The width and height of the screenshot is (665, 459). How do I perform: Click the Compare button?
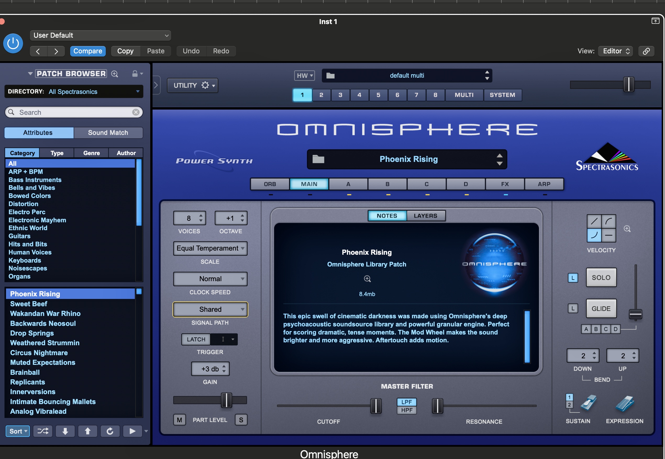point(87,51)
